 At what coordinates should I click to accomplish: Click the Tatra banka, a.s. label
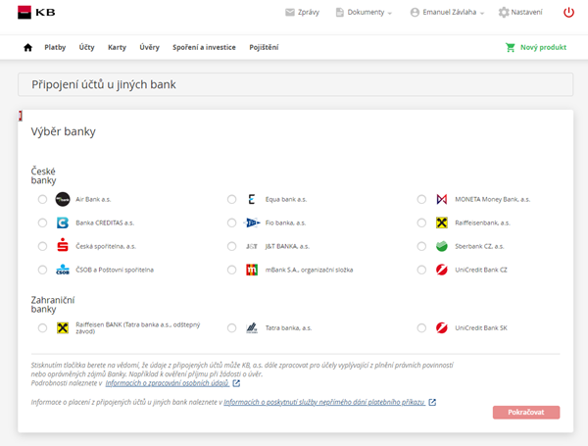click(x=288, y=327)
